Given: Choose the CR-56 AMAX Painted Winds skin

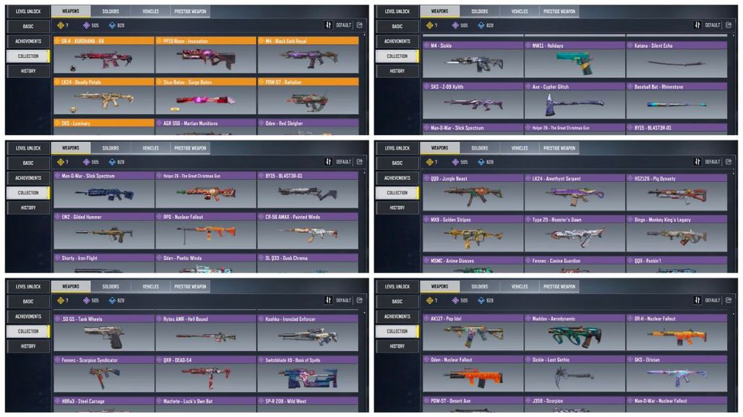Looking at the screenshot, I should tap(308, 231).
